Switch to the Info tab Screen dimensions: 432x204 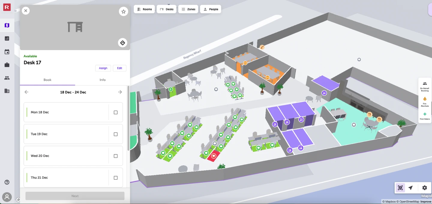pyautogui.click(x=103, y=80)
